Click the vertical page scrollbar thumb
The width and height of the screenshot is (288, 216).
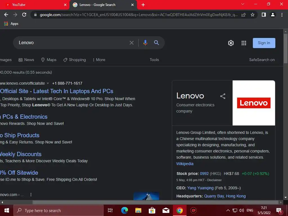coord(285,49)
